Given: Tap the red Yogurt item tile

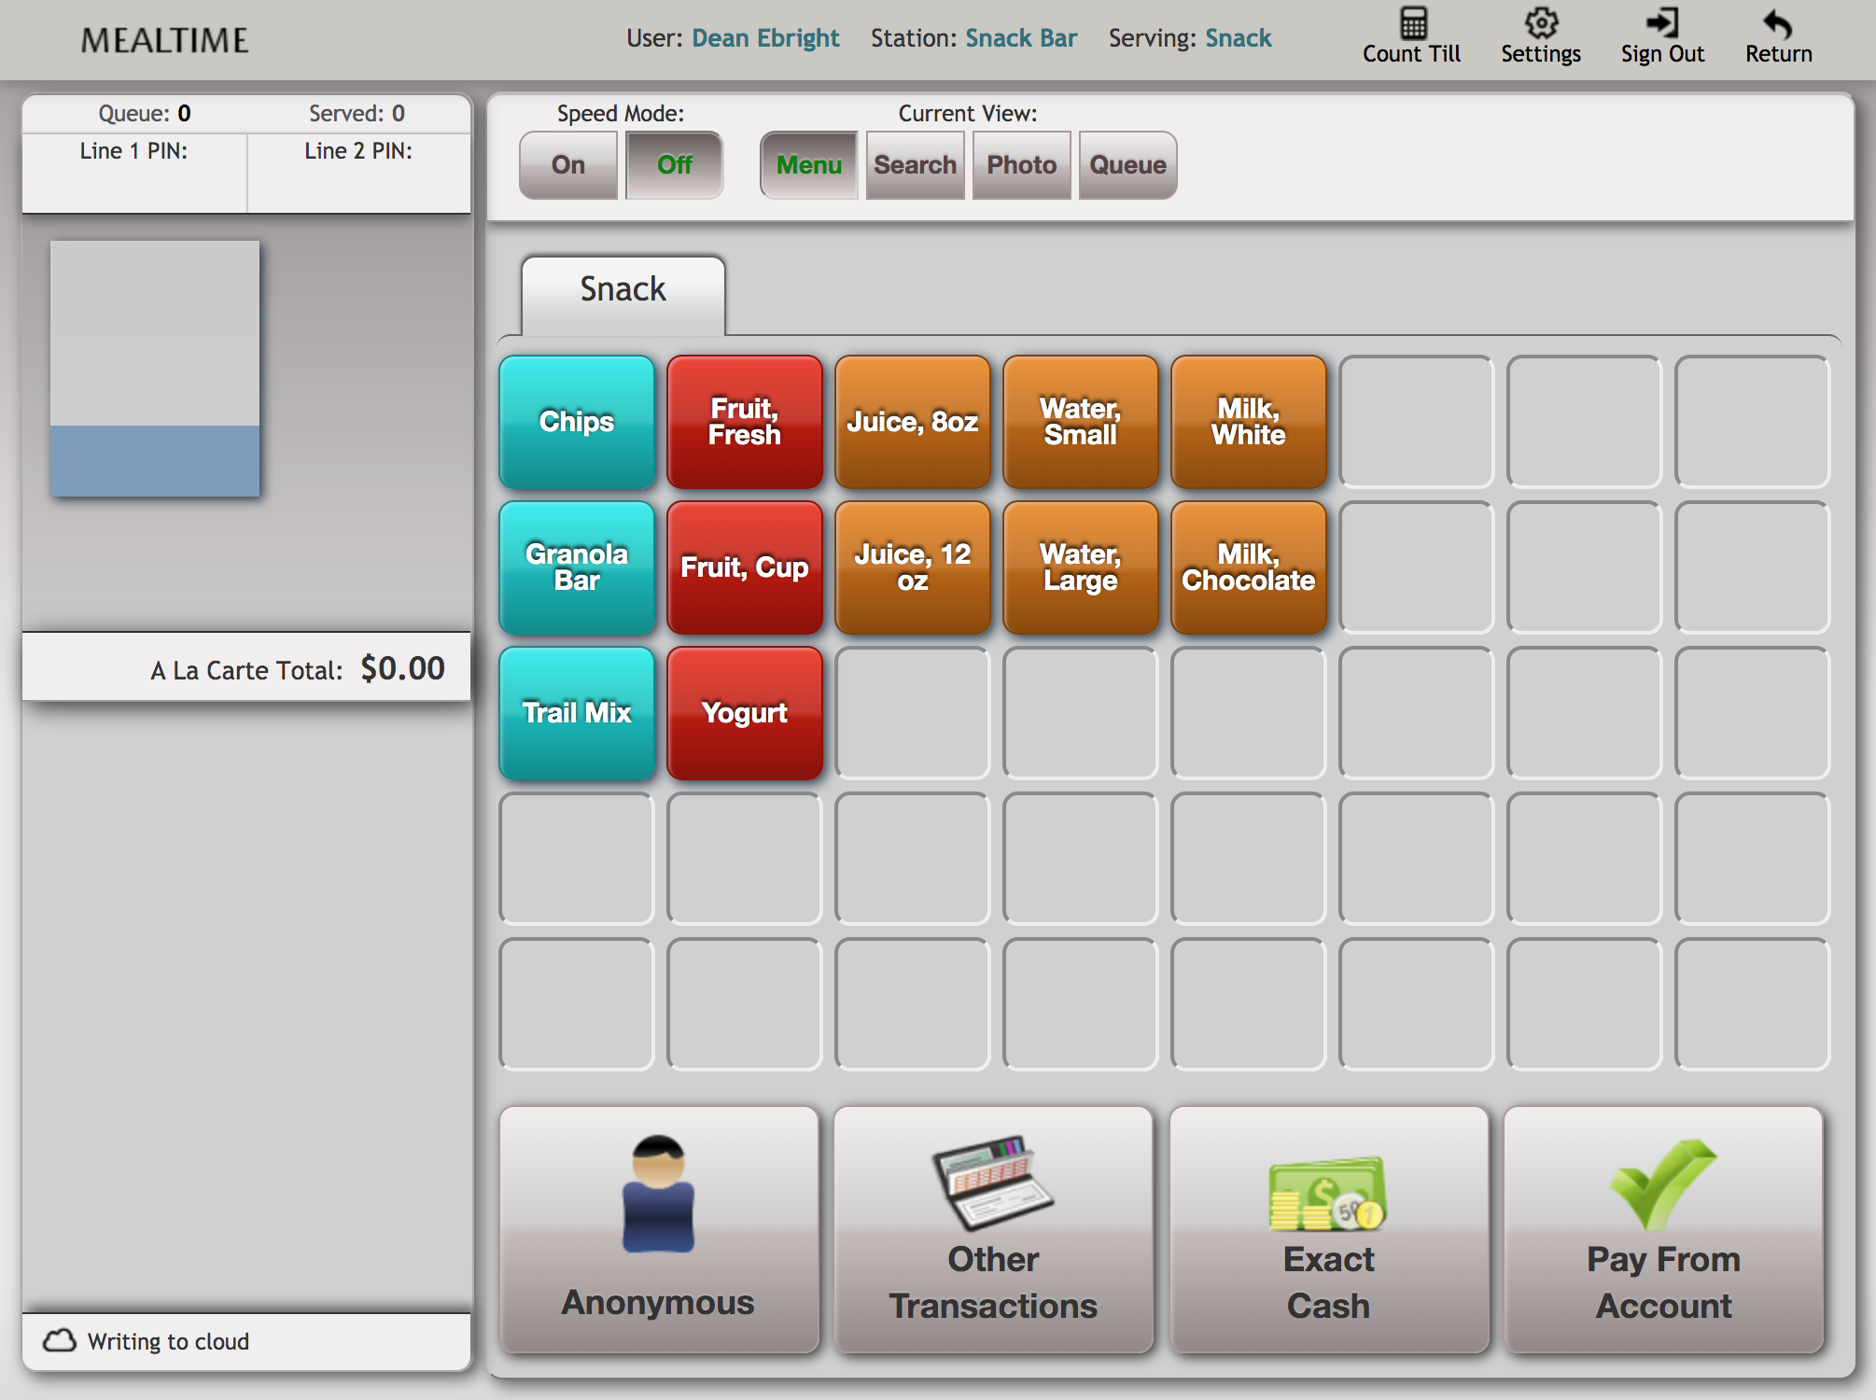Looking at the screenshot, I should click(744, 713).
